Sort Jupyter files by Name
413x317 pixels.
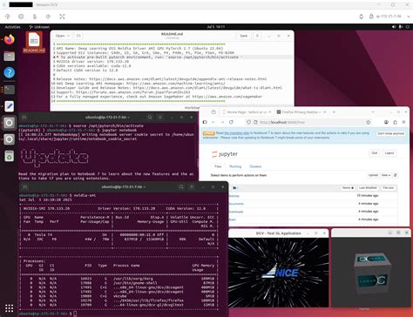point(348,188)
